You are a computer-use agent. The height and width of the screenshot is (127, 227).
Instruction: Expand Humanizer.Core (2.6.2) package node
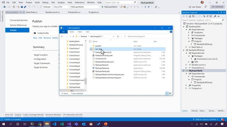pyautogui.click(x=192, y=59)
